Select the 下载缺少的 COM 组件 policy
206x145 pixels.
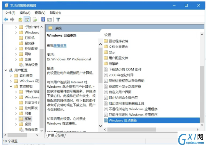[123, 69]
